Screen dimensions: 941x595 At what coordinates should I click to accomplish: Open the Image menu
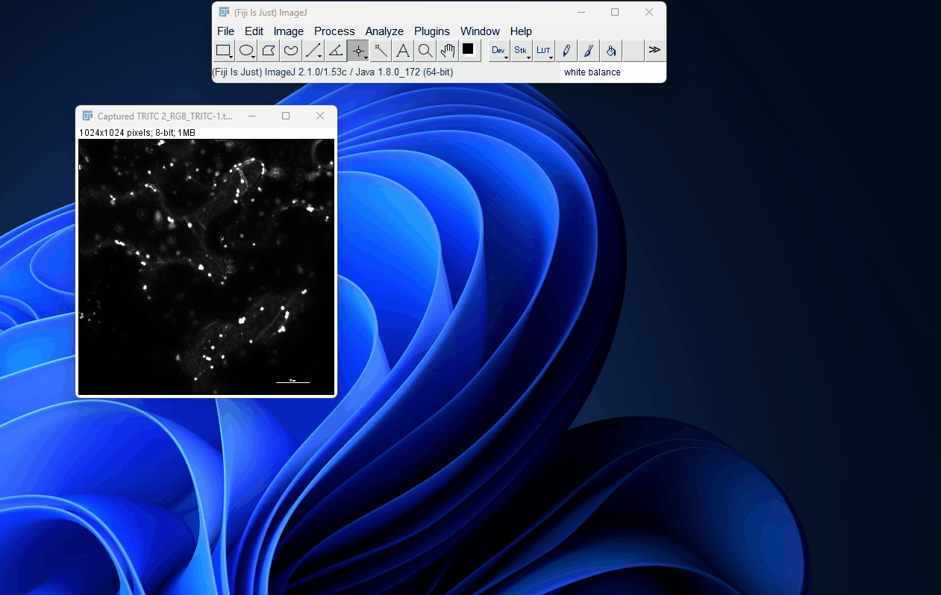point(289,31)
